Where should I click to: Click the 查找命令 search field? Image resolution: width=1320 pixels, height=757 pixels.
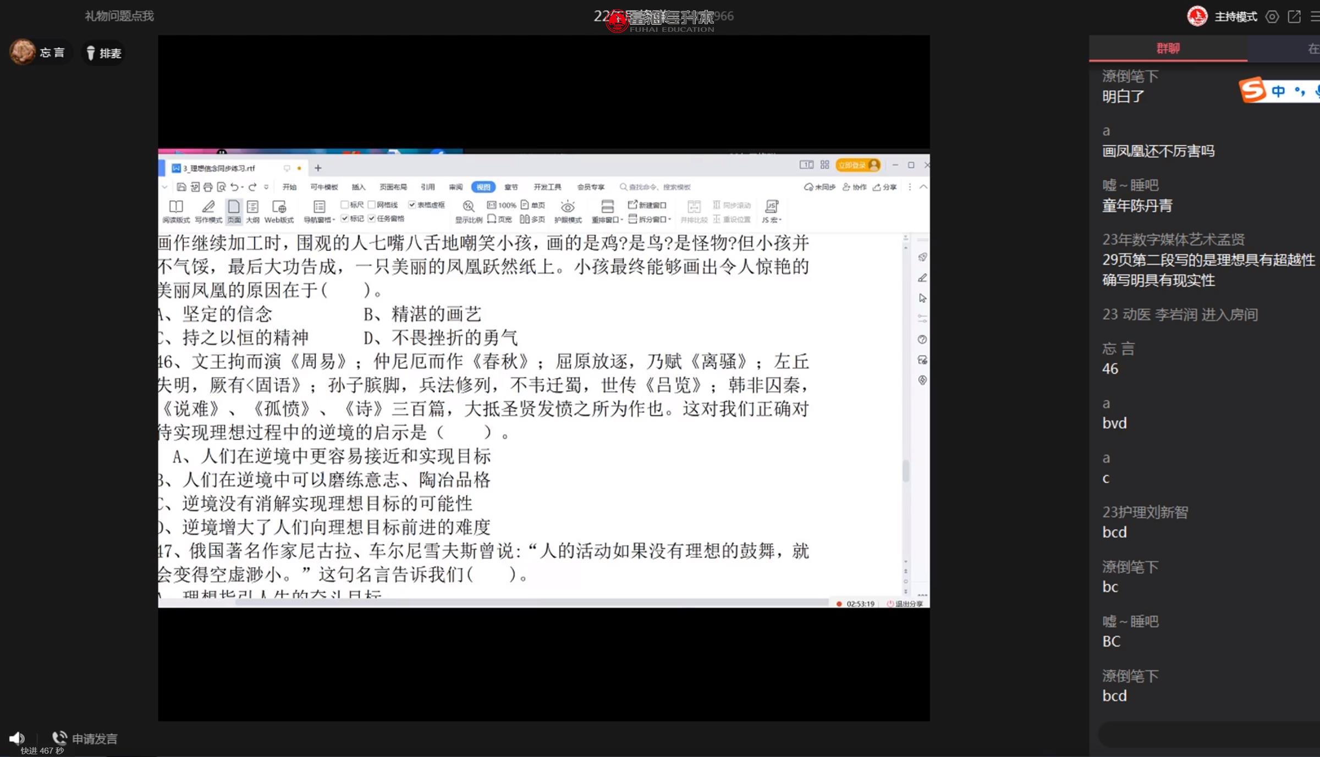click(x=656, y=187)
